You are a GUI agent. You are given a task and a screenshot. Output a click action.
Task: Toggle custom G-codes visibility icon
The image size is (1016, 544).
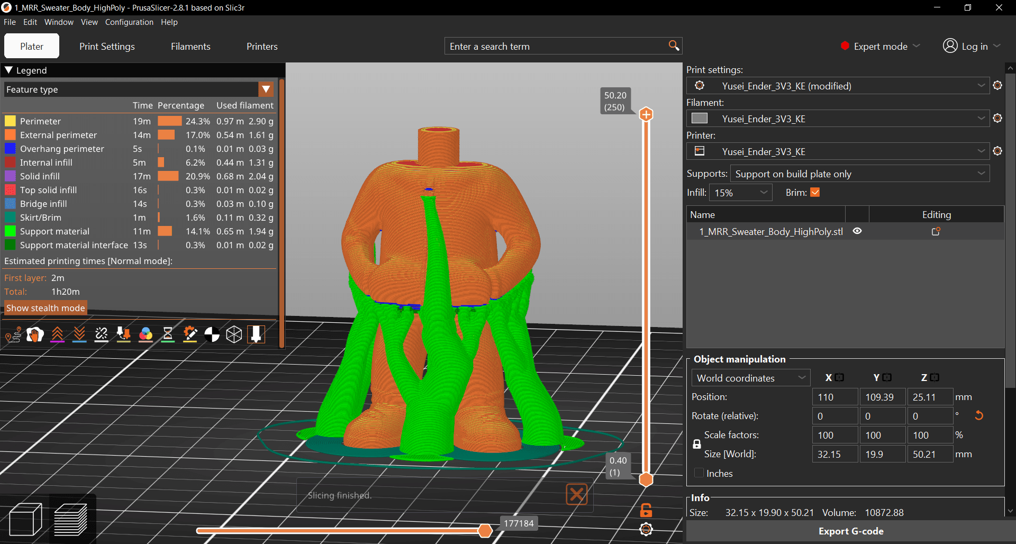point(190,334)
